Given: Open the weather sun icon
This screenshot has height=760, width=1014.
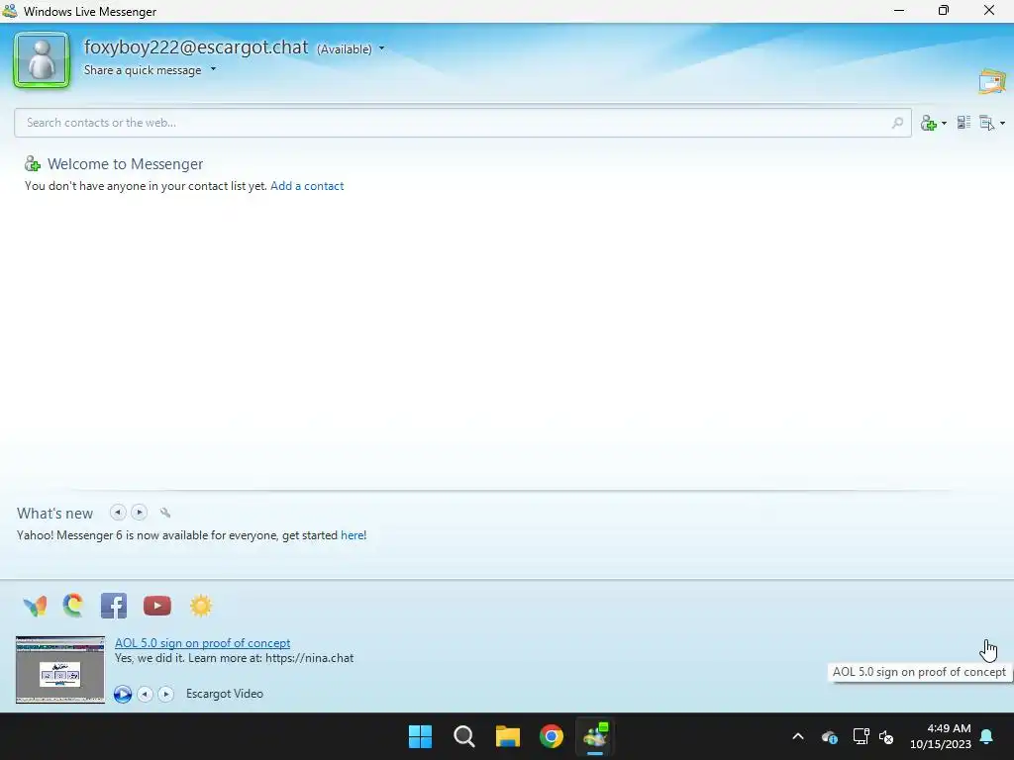Looking at the screenshot, I should (x=201, y=606).
